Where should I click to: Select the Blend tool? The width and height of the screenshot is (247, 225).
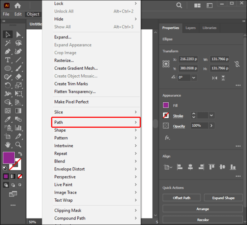tap(18, 119)
